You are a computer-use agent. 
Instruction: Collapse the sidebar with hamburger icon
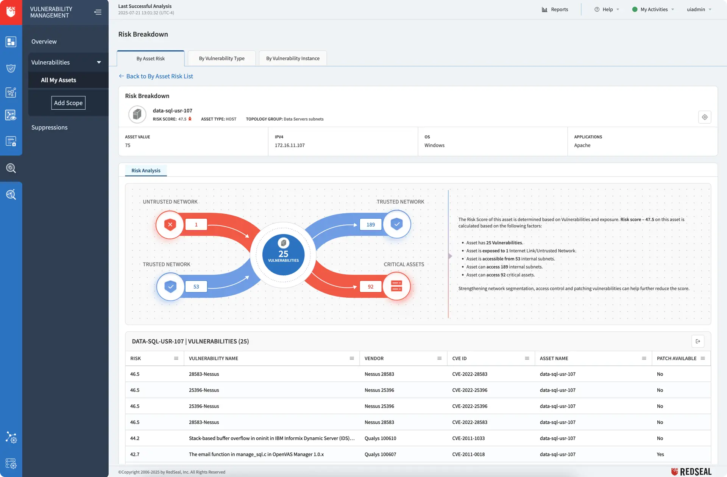click(98, 12)
